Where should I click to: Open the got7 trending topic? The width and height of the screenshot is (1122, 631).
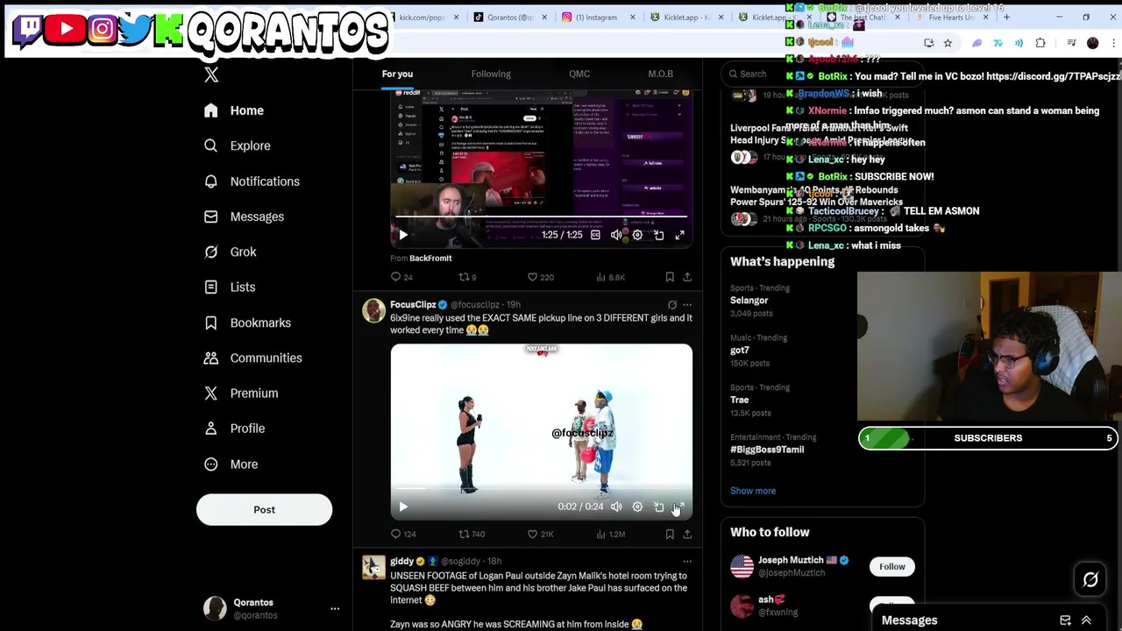(x=740, y=351)
